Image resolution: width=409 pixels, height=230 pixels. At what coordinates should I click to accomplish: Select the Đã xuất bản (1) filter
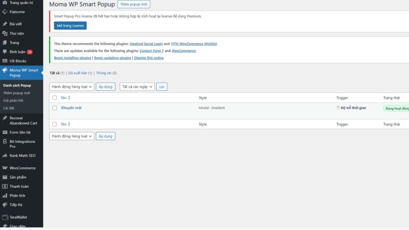80,73
